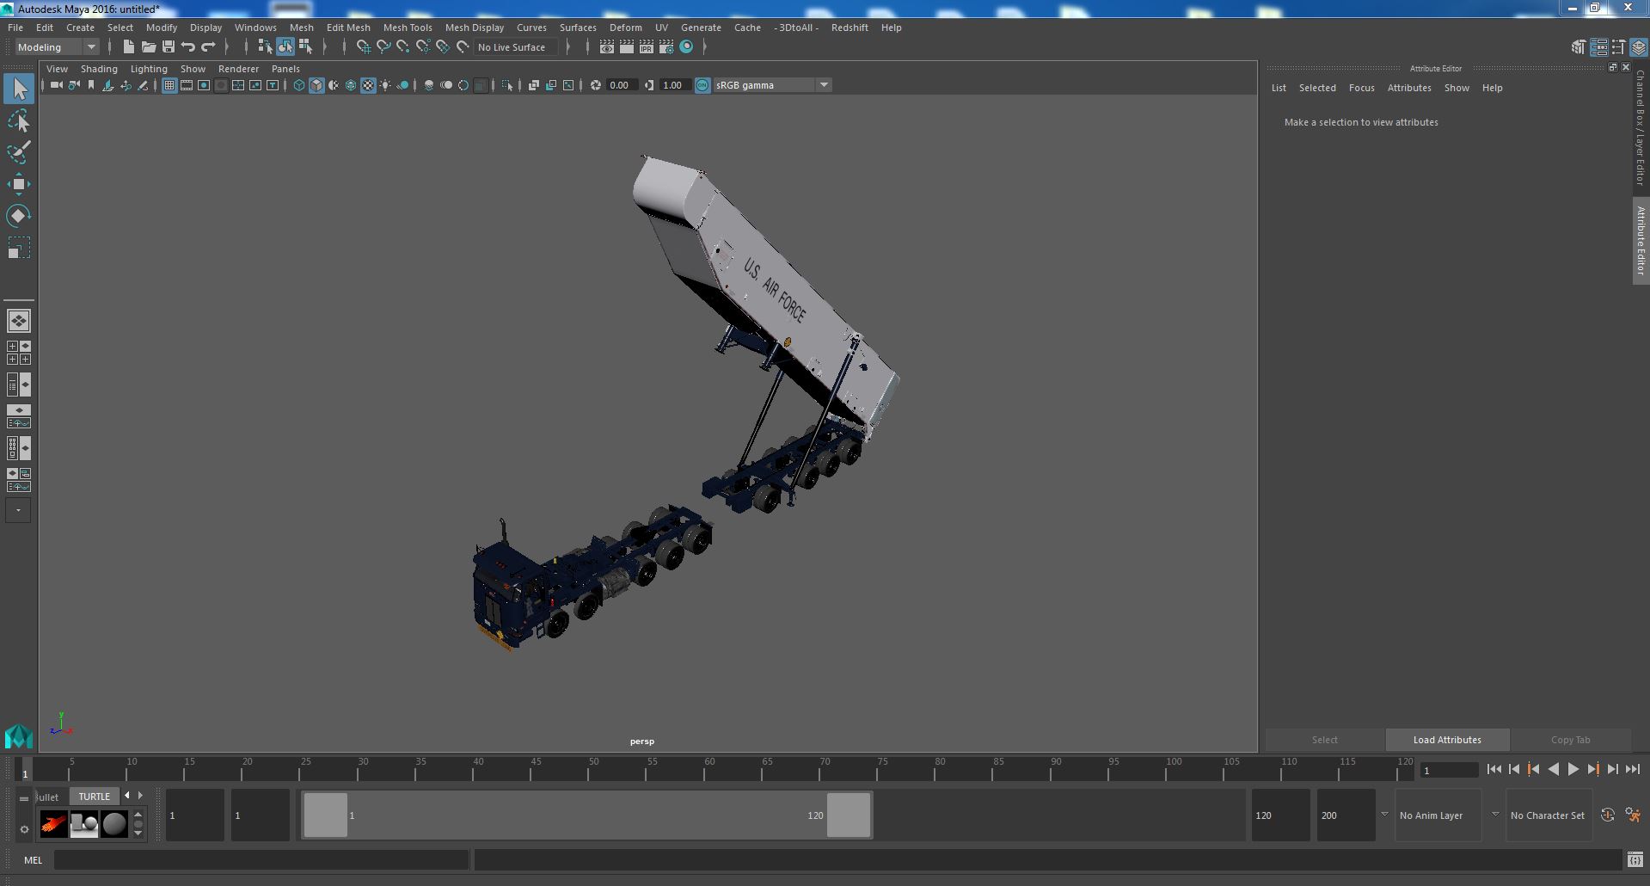
Task: Snap to curves magnet icon
Action: (x=383, y=47)
